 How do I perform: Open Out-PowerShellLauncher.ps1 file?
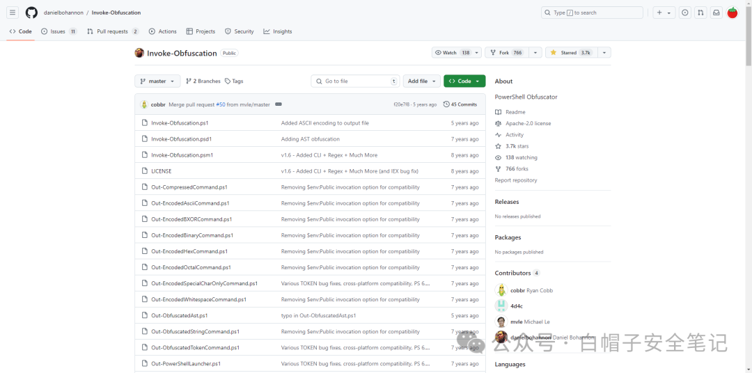[x=186, y=363]
